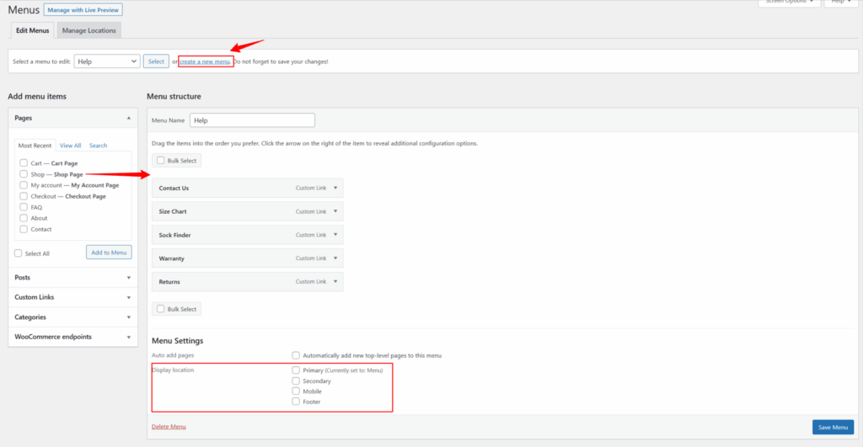Expand the Size Chart menu item arrow
The height and width of the screenshot is (447, 863).
click(335, 211)
